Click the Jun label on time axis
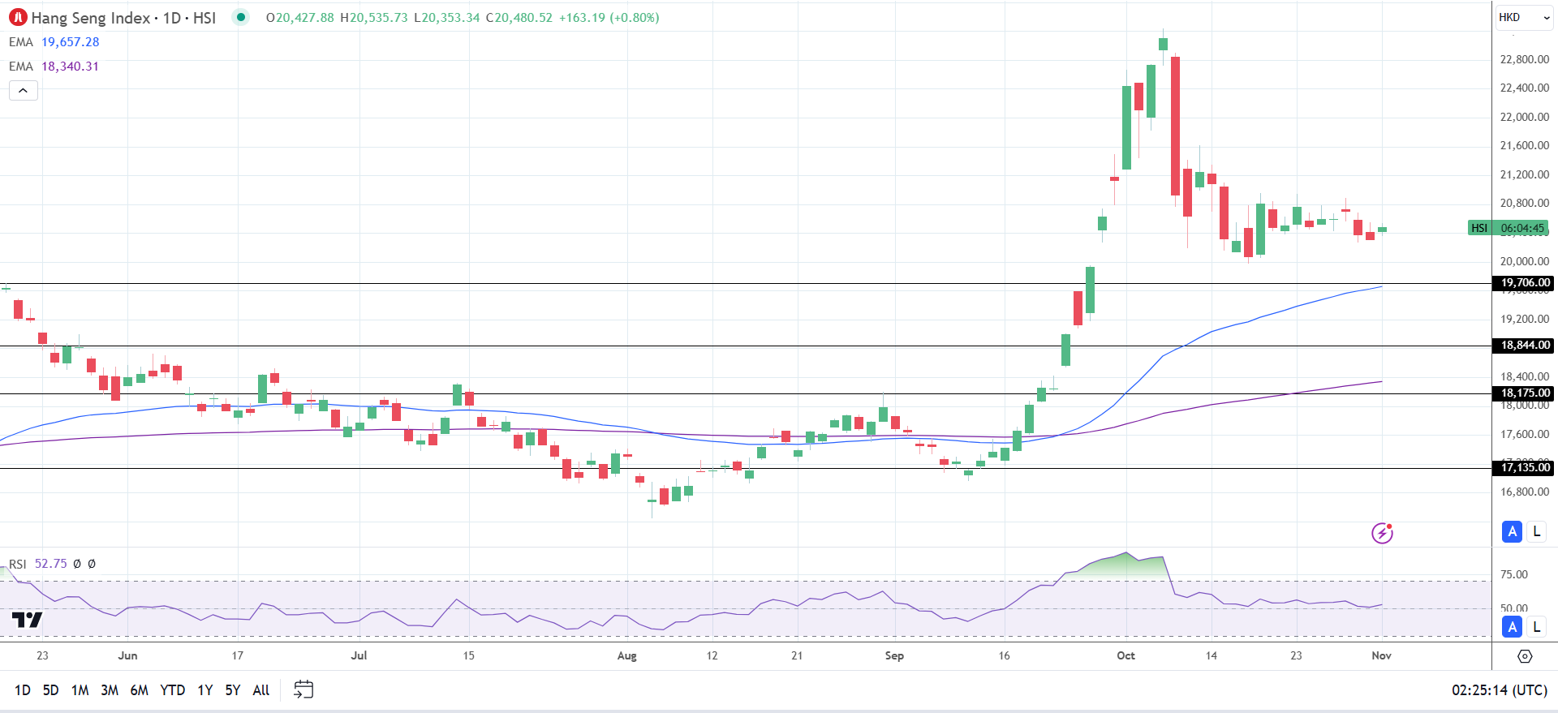 pos(127,655)
